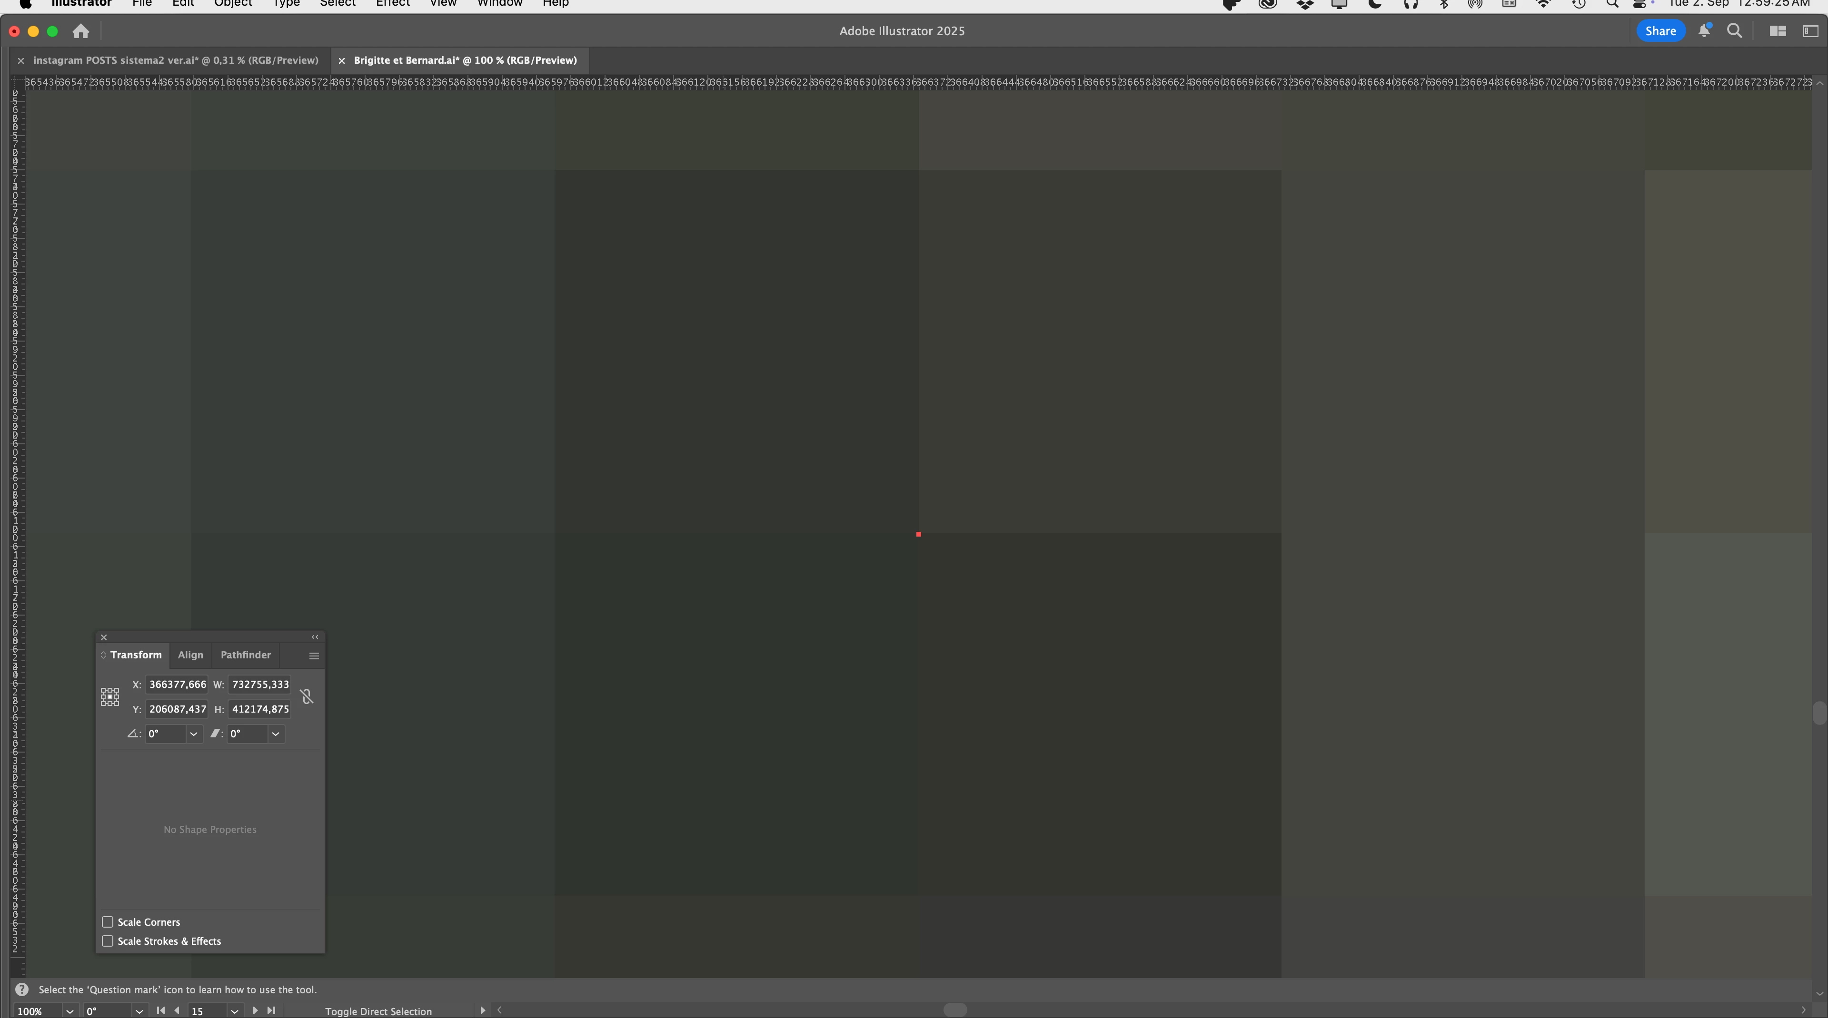Open the notifications bell
Viewport: 1828px width, 1018px height.
coord(1704,30)
